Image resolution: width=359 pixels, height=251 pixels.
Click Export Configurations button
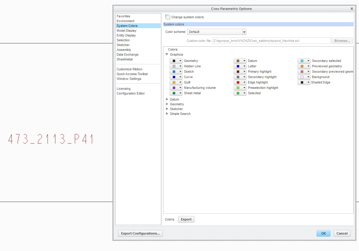(x=140, y=233)
